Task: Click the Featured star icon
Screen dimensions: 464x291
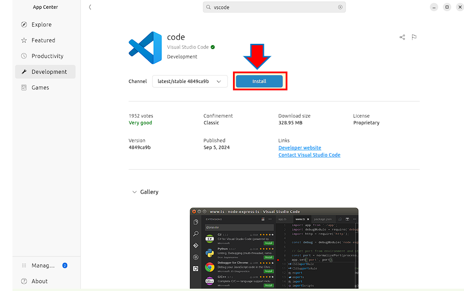Action: coord(24,40)
